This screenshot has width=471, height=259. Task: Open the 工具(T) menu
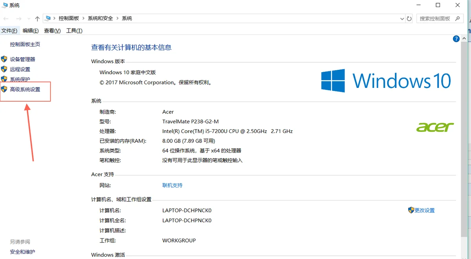74,31
